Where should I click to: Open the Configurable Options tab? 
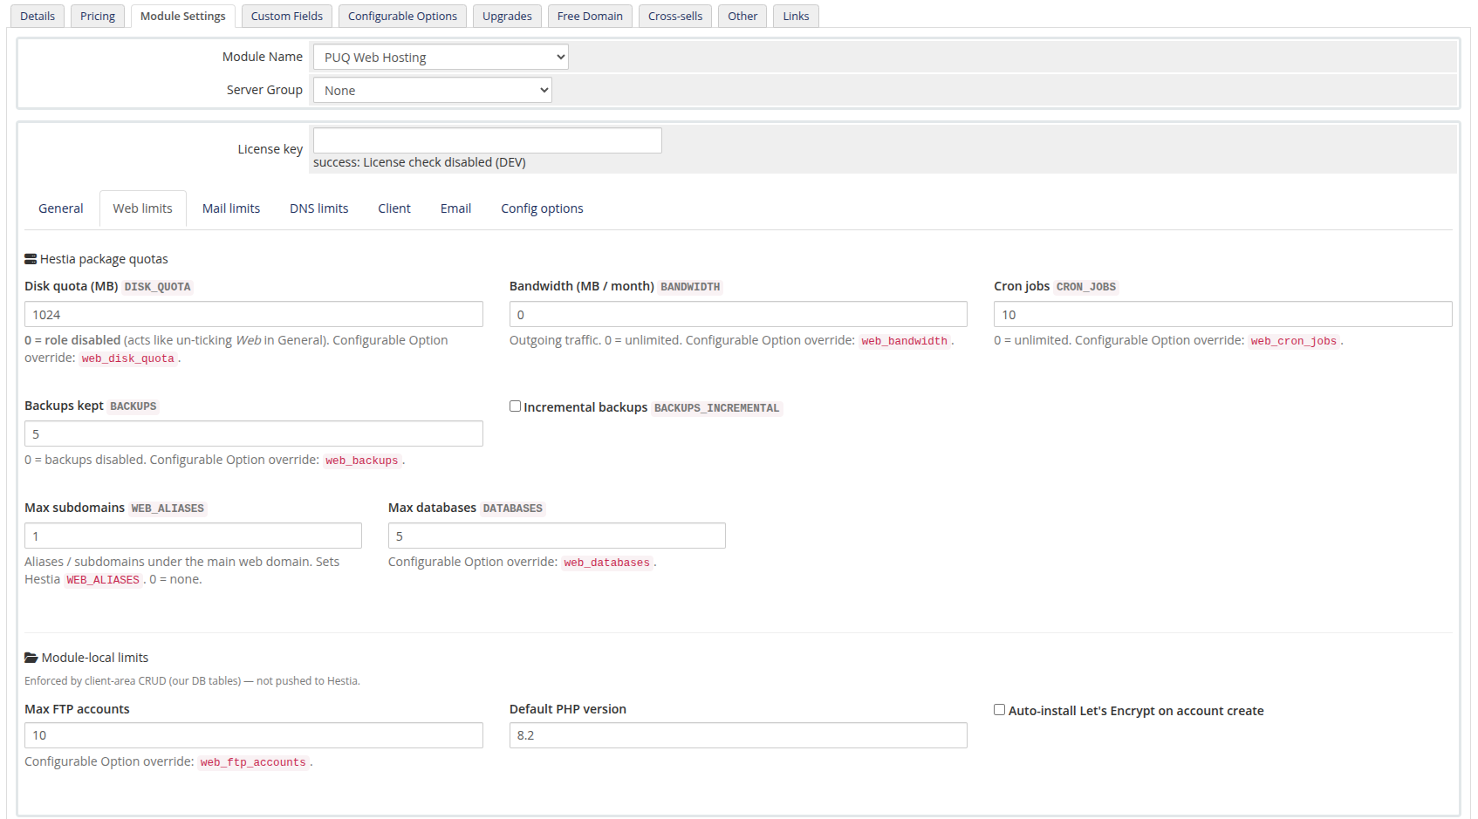402,16
